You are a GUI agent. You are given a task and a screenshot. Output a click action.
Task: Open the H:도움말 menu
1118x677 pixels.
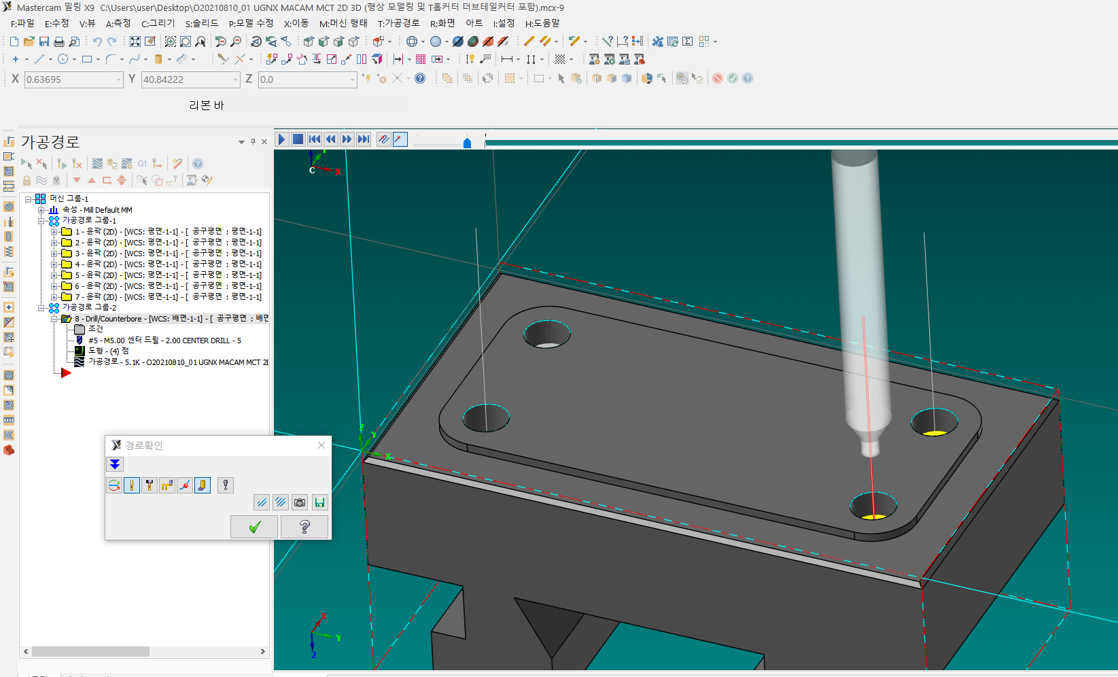coord(542,23)
